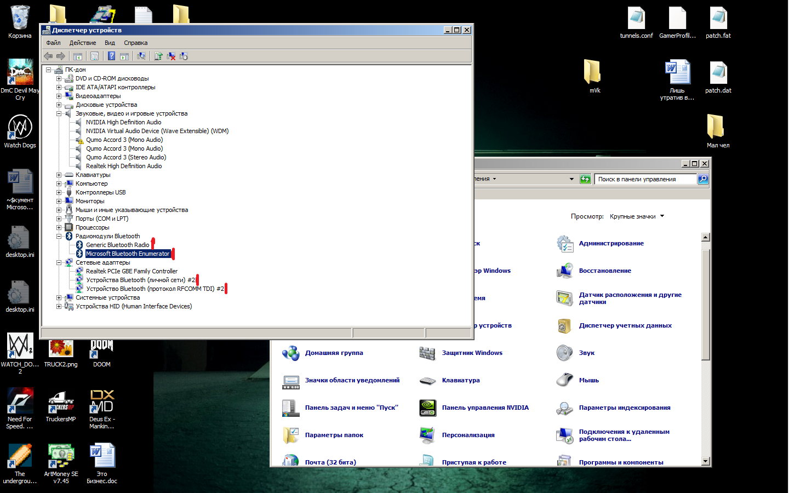Open Help with the blue question mark icon
The image size is (789, 493).
[111, 56]
